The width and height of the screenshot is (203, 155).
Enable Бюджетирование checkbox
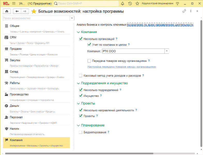[x=81, y=132]
